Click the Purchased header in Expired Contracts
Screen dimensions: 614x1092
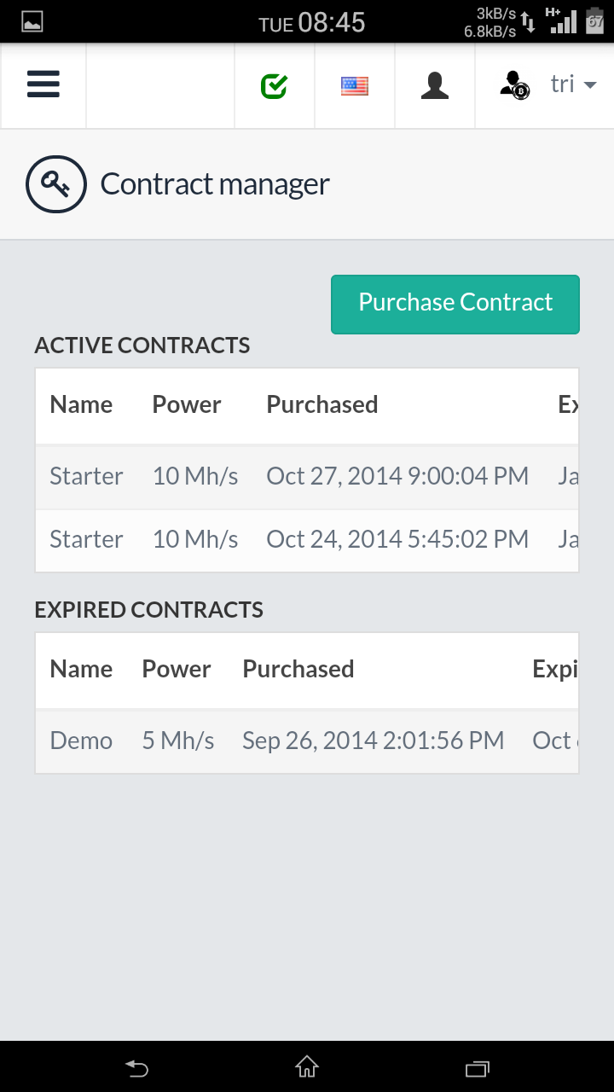pyautogui.click(x=298, y=669)
